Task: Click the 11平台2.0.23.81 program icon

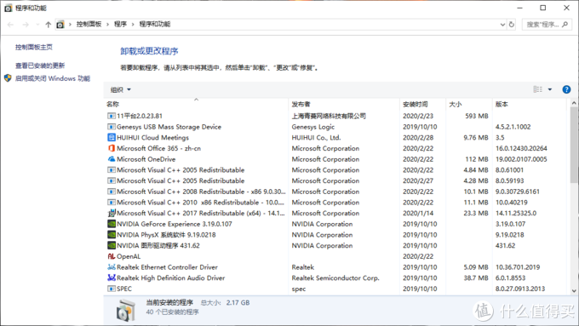Action: (112, 116)
